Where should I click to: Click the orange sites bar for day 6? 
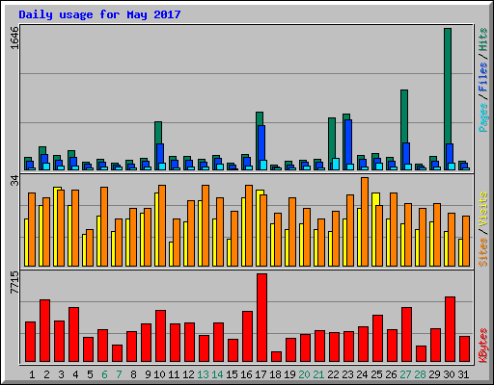pyautogui.click(x=104, y=226)
